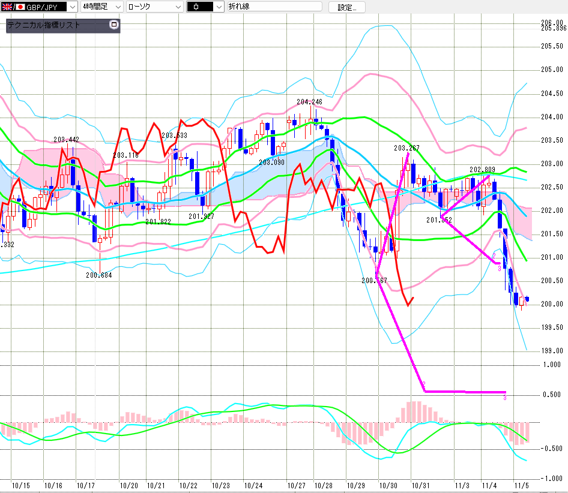The width and height of the screenshot is (568, 493).
Task: Open the GBP/JPY currency pair dropdown
Action: click(x=71, y=7)
